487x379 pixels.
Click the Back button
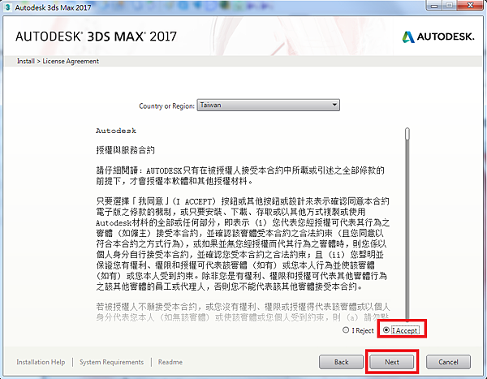[341, 362]
